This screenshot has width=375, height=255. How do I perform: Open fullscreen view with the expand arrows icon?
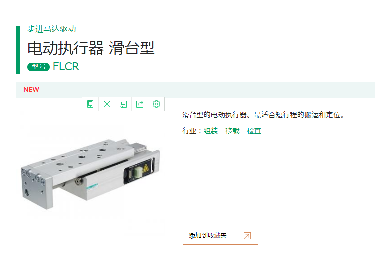(107, 104)
